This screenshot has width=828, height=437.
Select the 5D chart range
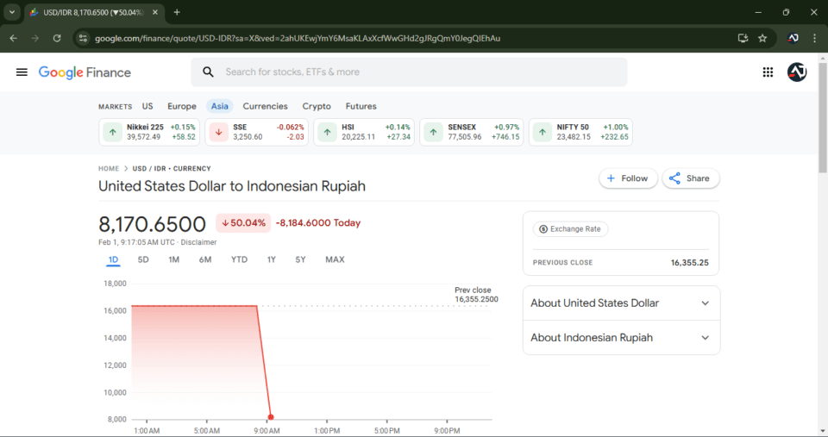(x=143, y=259)
